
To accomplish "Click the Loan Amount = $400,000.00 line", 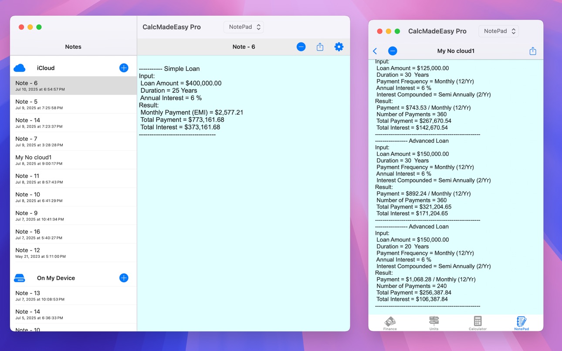I will [181, 83].
